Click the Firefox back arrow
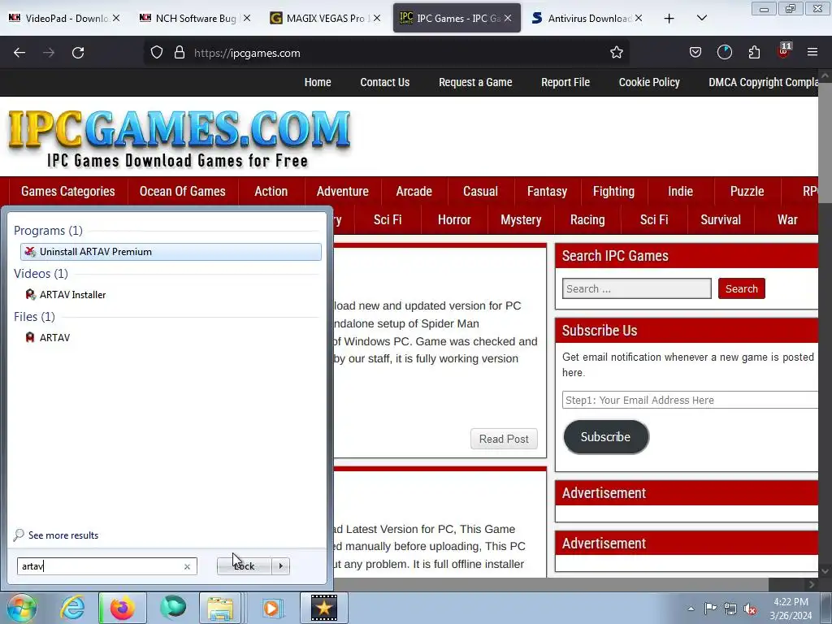This screenshot has width=832, height=624. pyautogui.click(x=19, y=53)
